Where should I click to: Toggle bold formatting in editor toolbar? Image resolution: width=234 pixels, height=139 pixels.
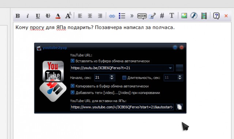(x=18, y=16)
